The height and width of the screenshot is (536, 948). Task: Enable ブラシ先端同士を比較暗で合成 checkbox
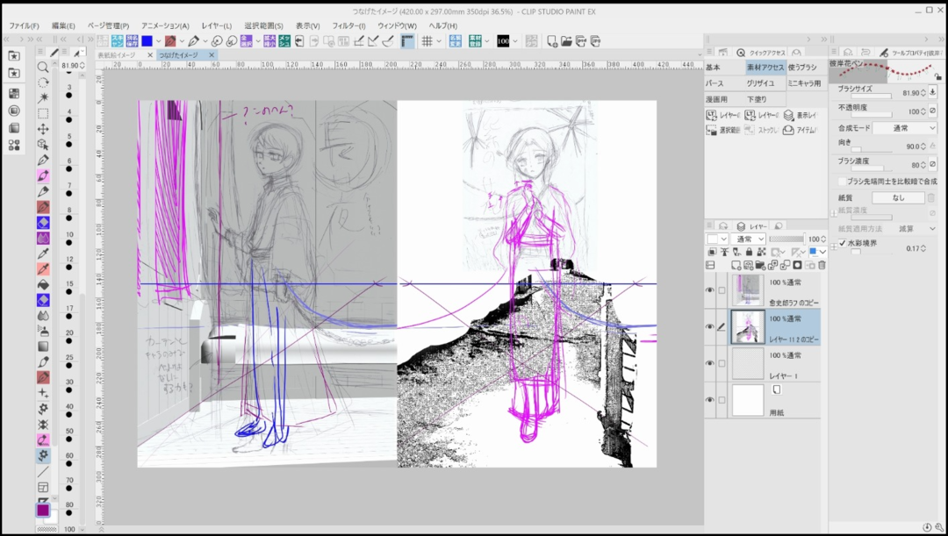[843, 182]
